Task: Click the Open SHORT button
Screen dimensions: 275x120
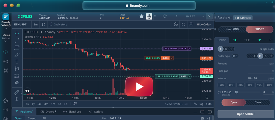Action: pos(246,114)
